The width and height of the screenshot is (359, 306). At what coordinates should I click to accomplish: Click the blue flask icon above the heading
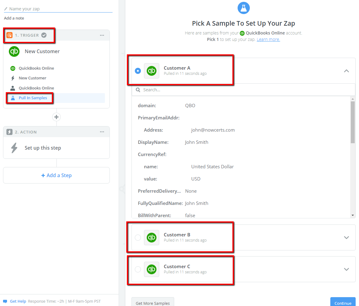tap(243, 8)
